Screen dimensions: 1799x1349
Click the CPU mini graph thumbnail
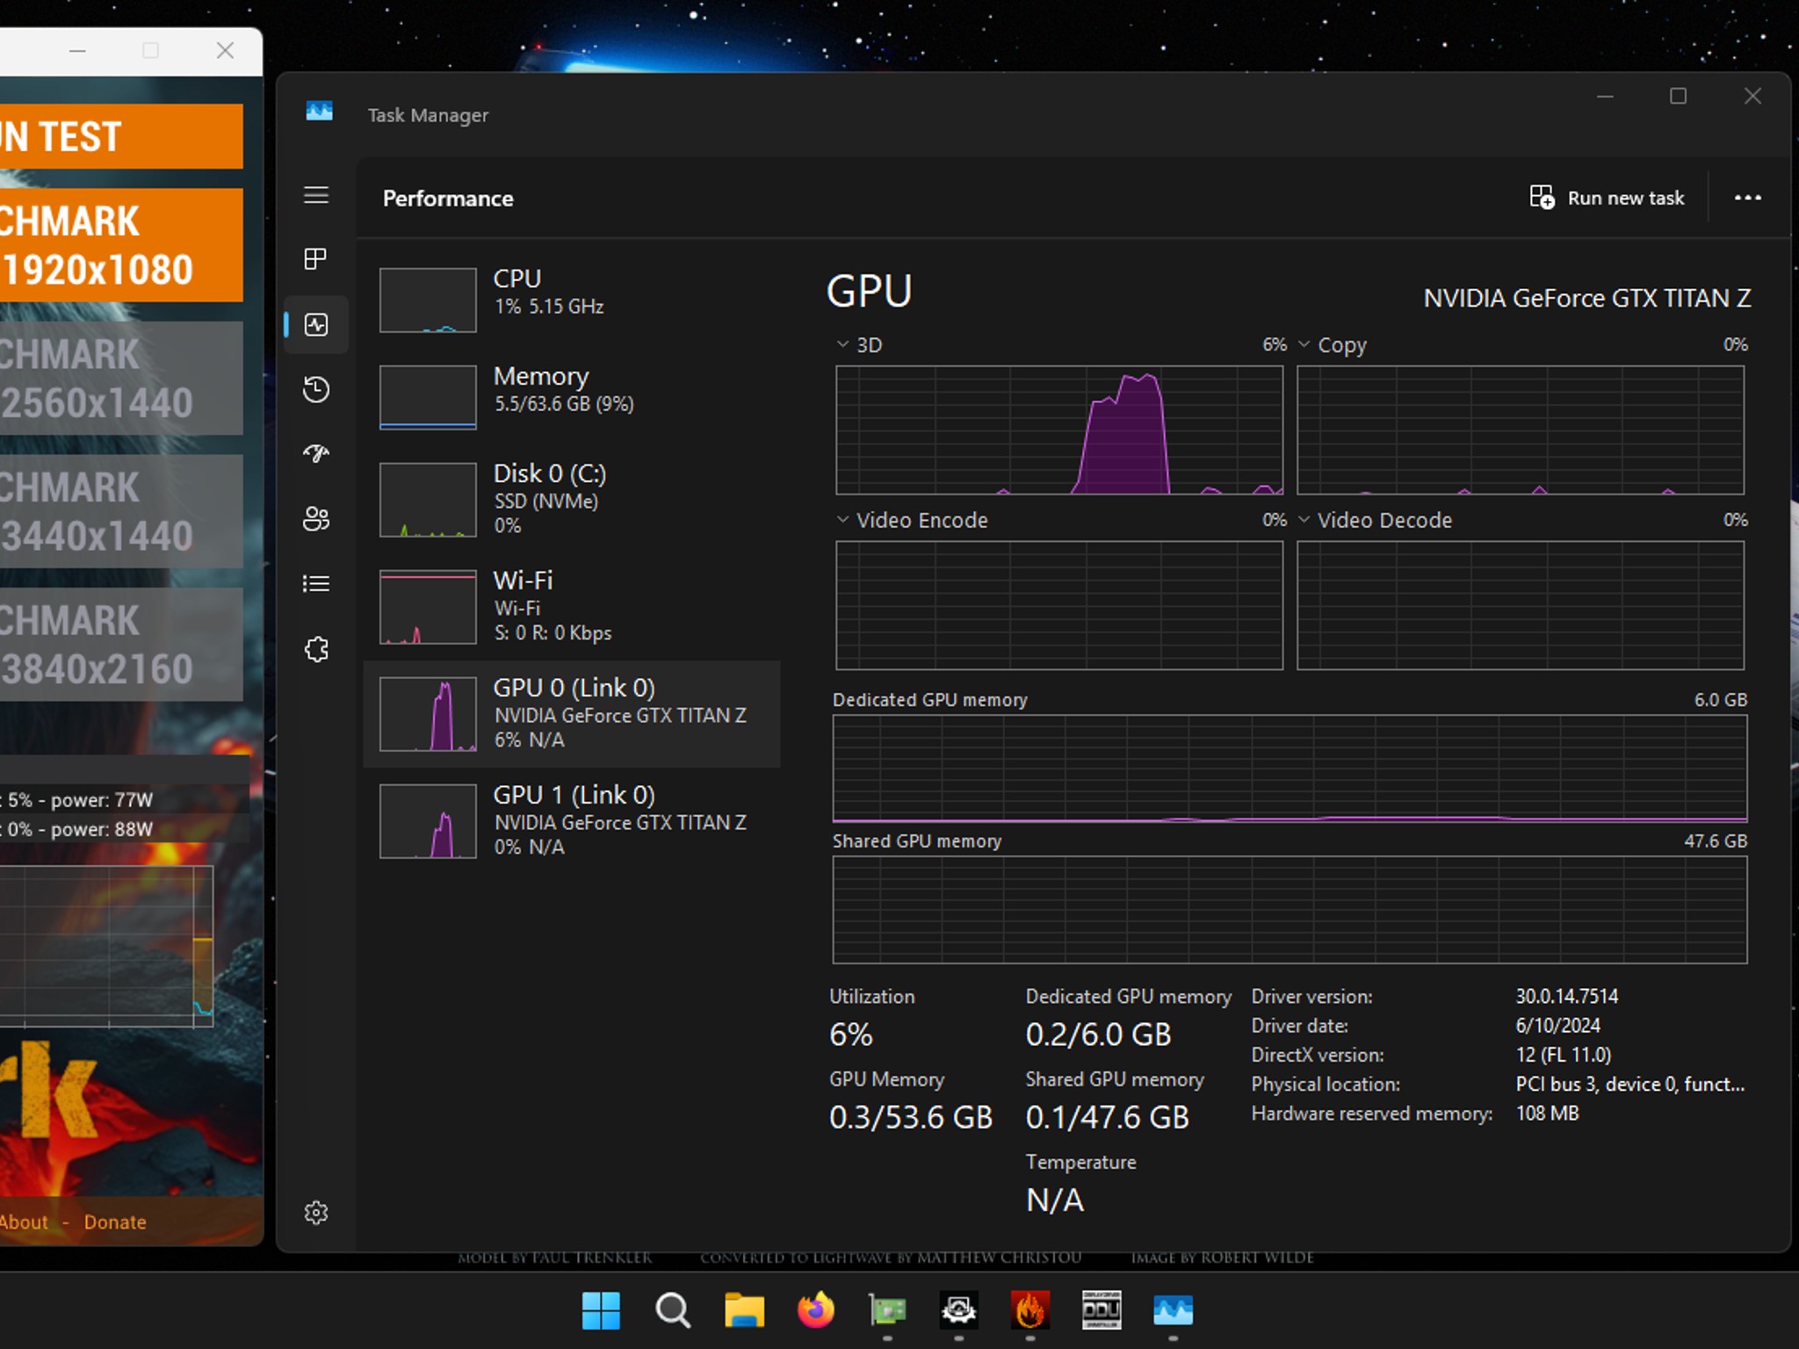[428, 300]
